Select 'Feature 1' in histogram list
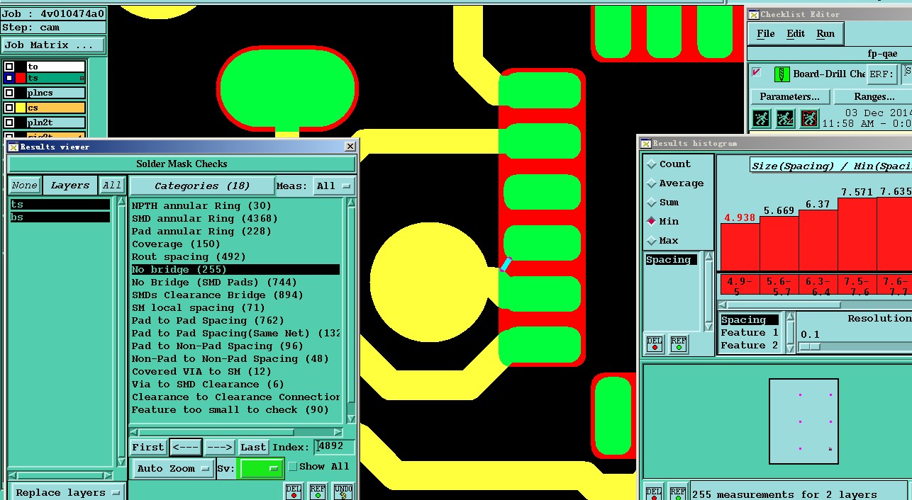Screen dimensions: 912x500 point(750,333)
